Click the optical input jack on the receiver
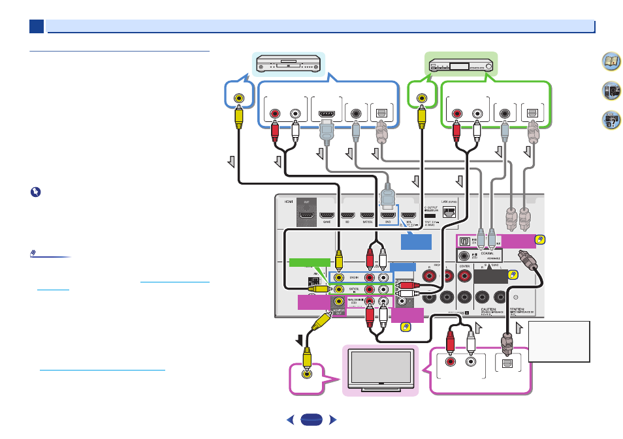 click(464, 241)
